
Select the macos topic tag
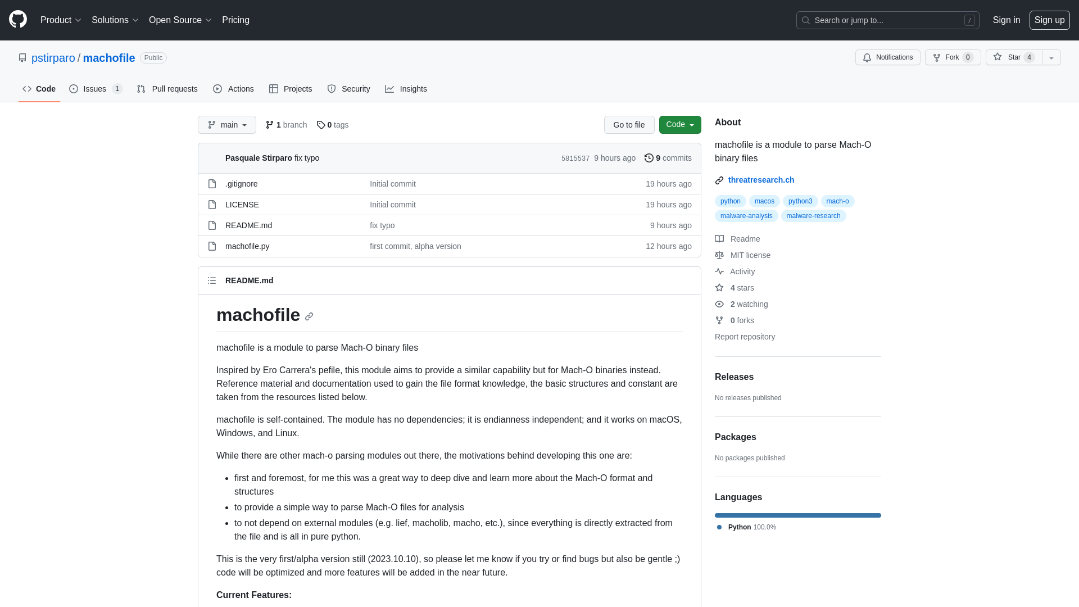pyautogui.click(x=764, y=201)
